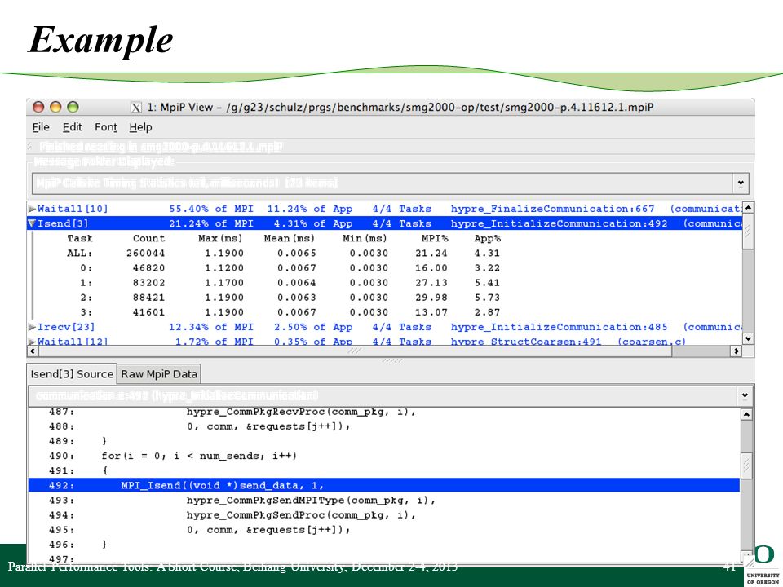The image size is (783, 587).
Task: Click the "Min(ms)" column header
Action: click(x=365, y=239)
